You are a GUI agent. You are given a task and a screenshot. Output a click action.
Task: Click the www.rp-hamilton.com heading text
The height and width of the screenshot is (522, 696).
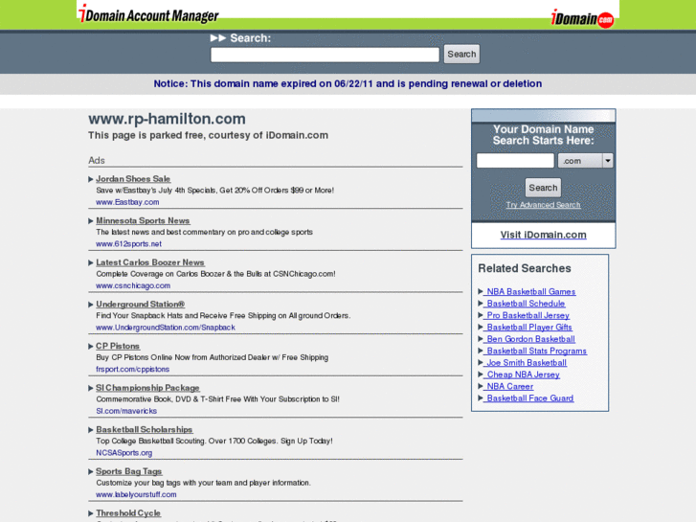(167, 119)
